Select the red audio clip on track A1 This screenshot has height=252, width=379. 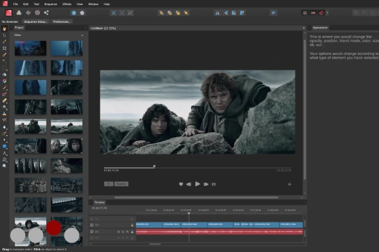219,232
